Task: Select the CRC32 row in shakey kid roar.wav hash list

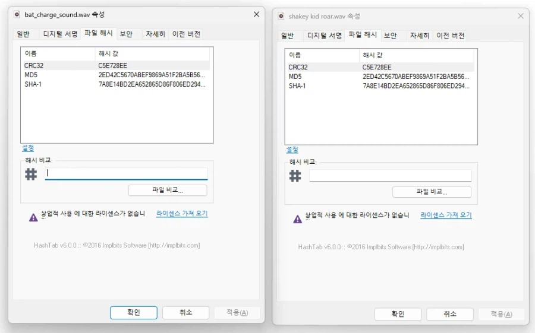Action: [381, 67]
